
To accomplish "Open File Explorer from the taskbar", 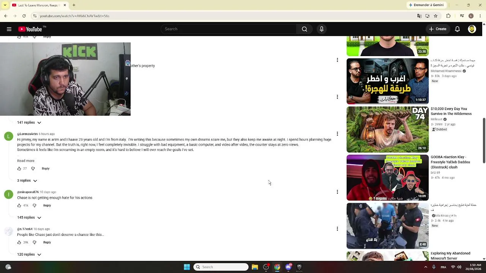I will 255,267.
